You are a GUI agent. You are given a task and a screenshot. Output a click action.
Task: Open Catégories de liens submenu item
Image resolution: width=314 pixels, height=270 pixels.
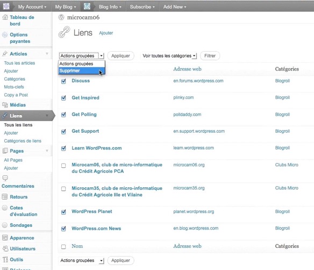(x=23, y=141)
